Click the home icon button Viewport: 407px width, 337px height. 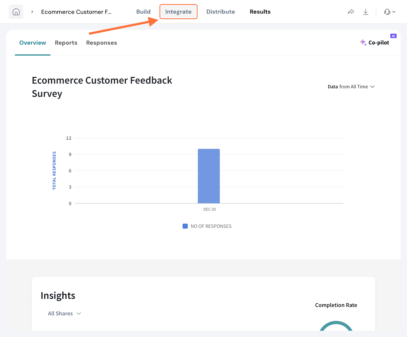[x=16, y=12]
